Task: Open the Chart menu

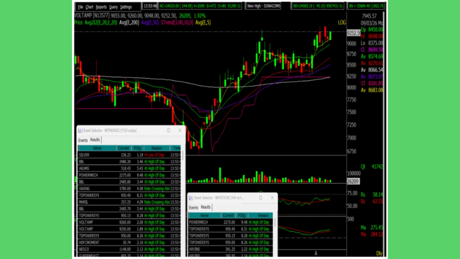Action: coord(89,7)
